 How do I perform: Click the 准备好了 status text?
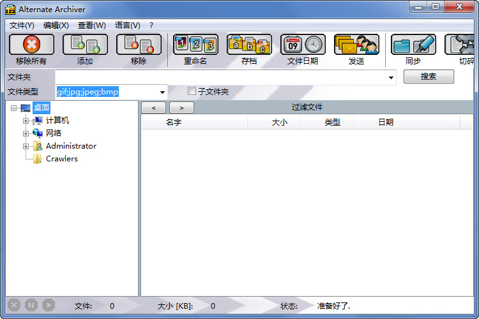click(333, 306)
